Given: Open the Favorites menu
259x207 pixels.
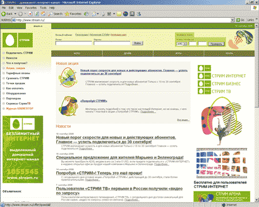Looking at the screenshot, I should click(x=31, y=8).
